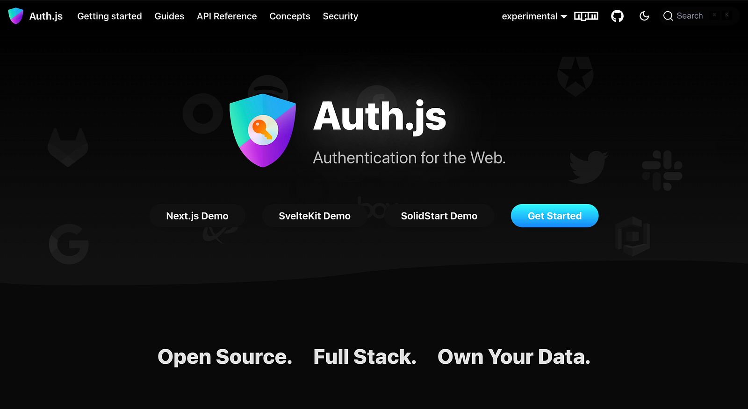
Task: Open API Reference in the navbar
Action: pyautogui.click(x=227, y=16)
